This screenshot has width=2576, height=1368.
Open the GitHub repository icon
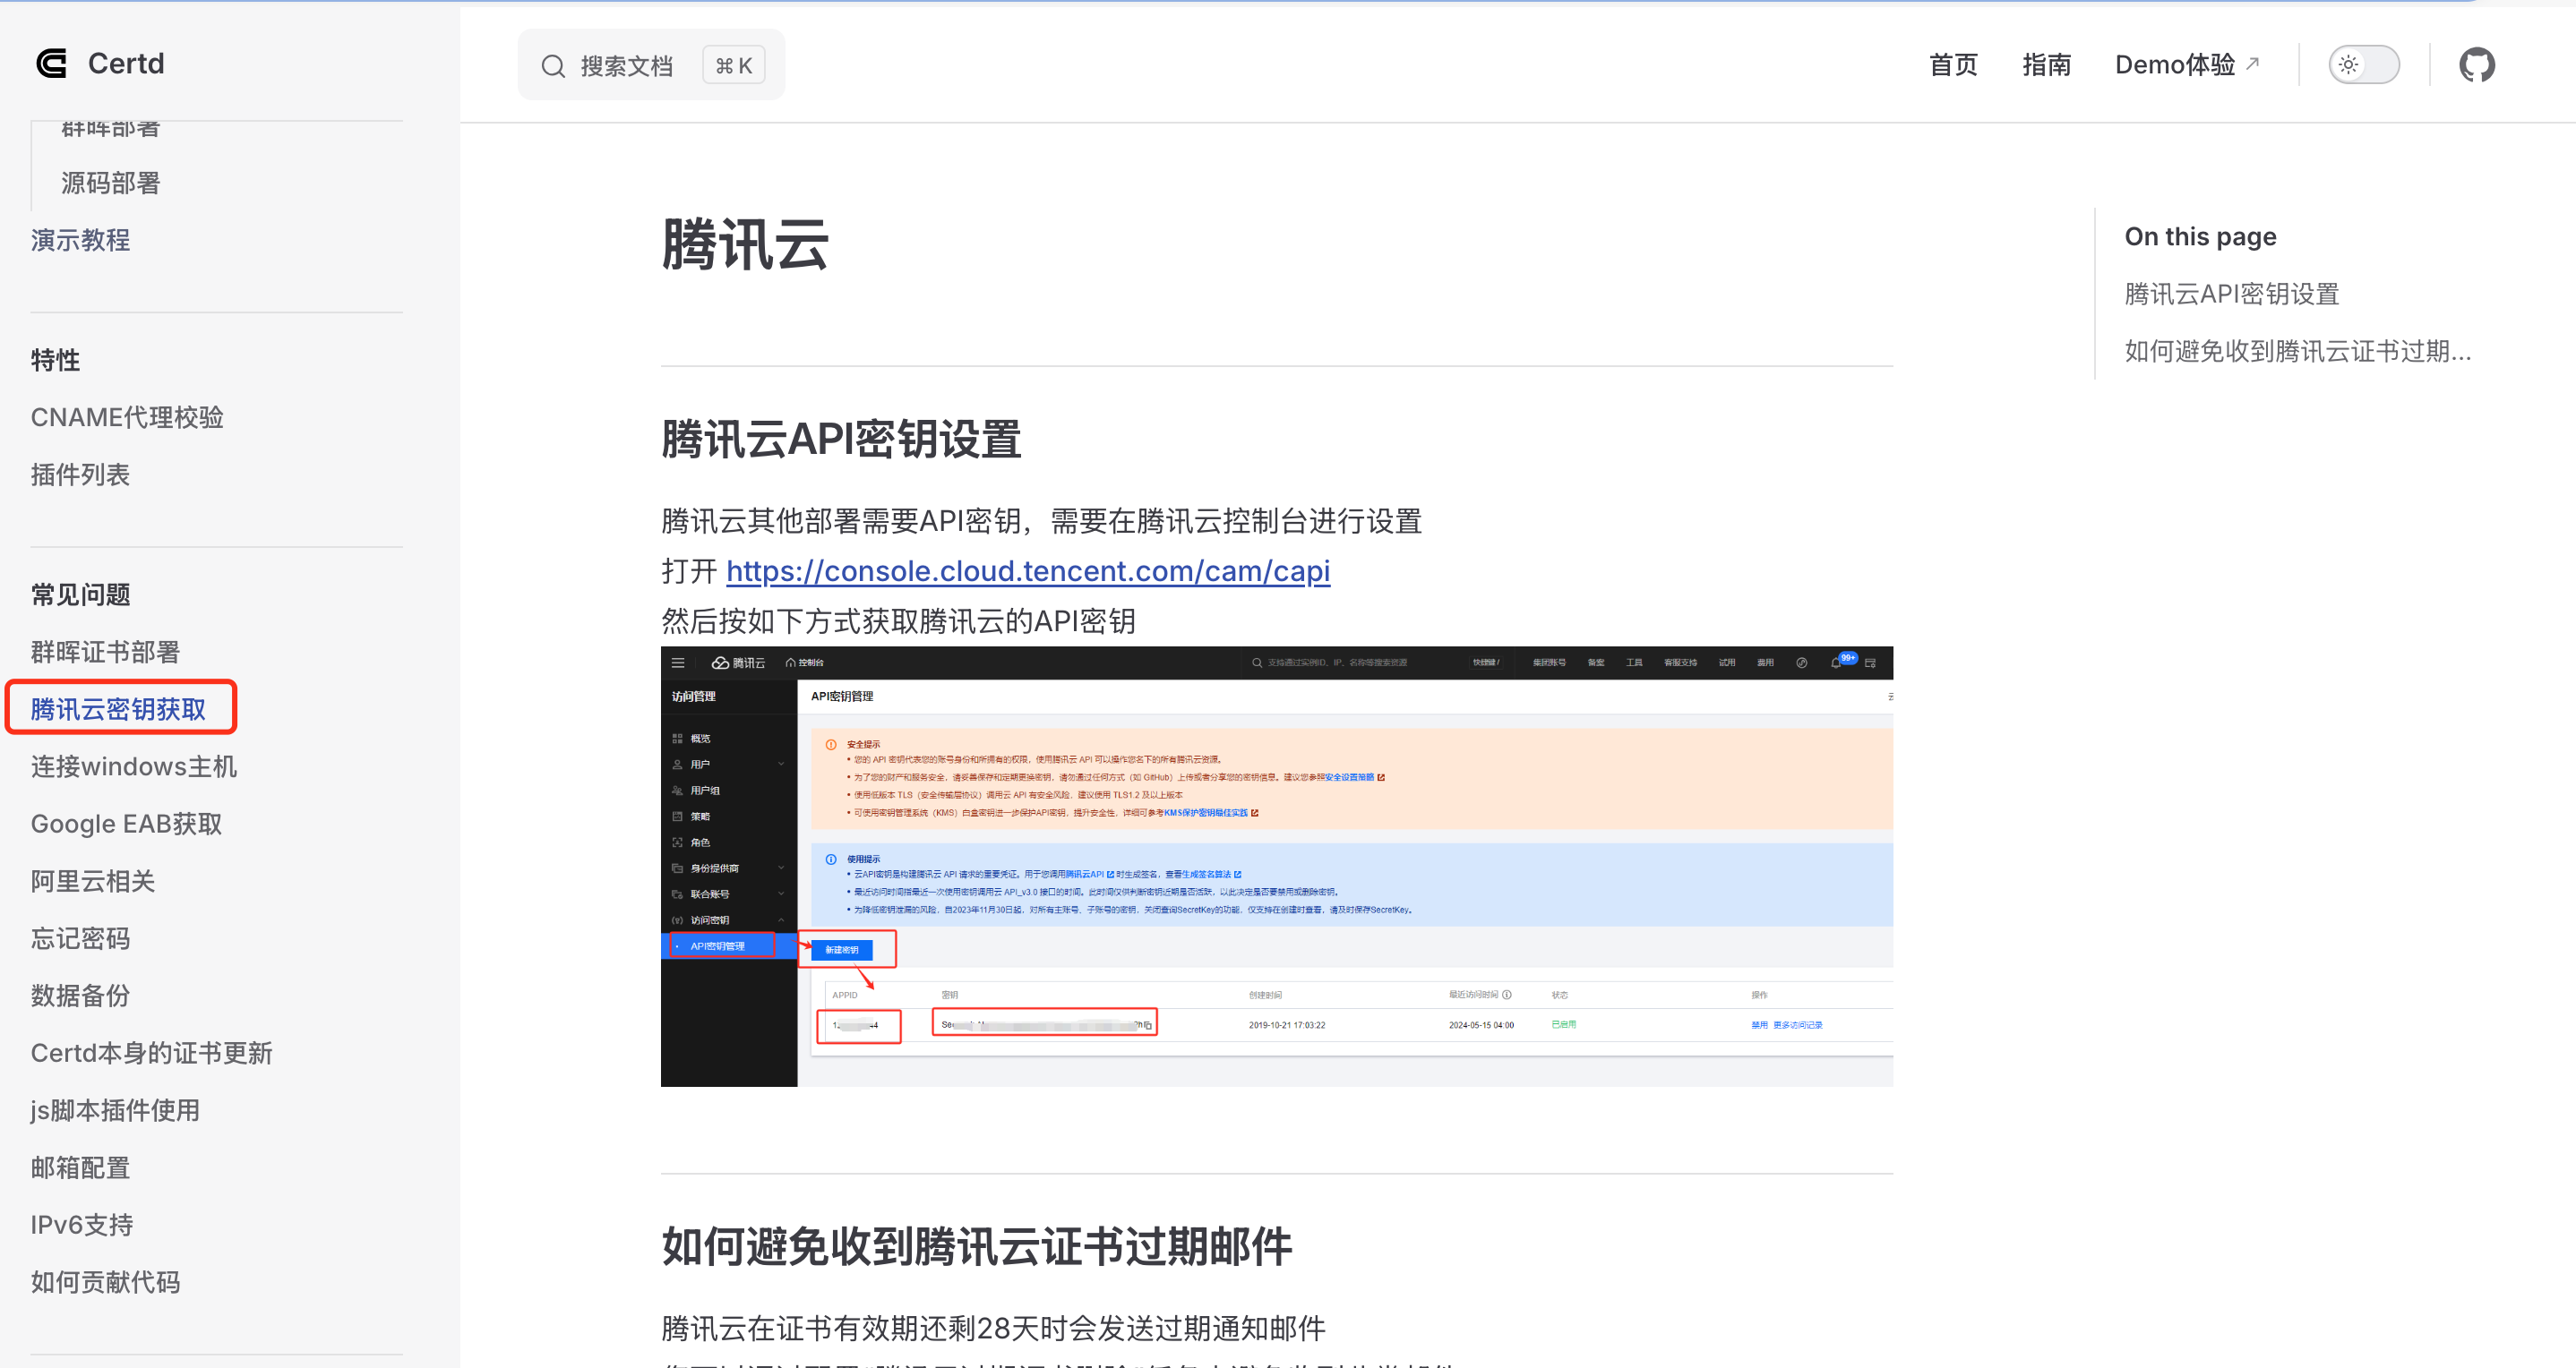tap(2476, 65)
